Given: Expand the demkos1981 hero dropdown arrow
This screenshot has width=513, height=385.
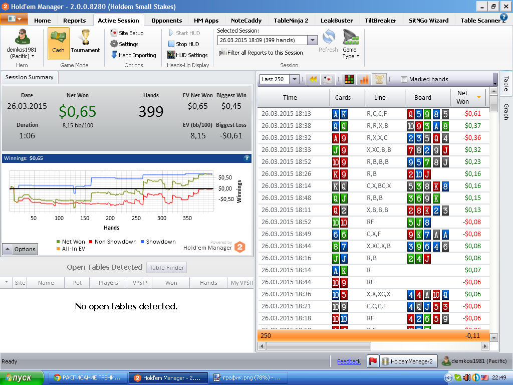Looking at the screenshot, I should click(x=33, y=56).
